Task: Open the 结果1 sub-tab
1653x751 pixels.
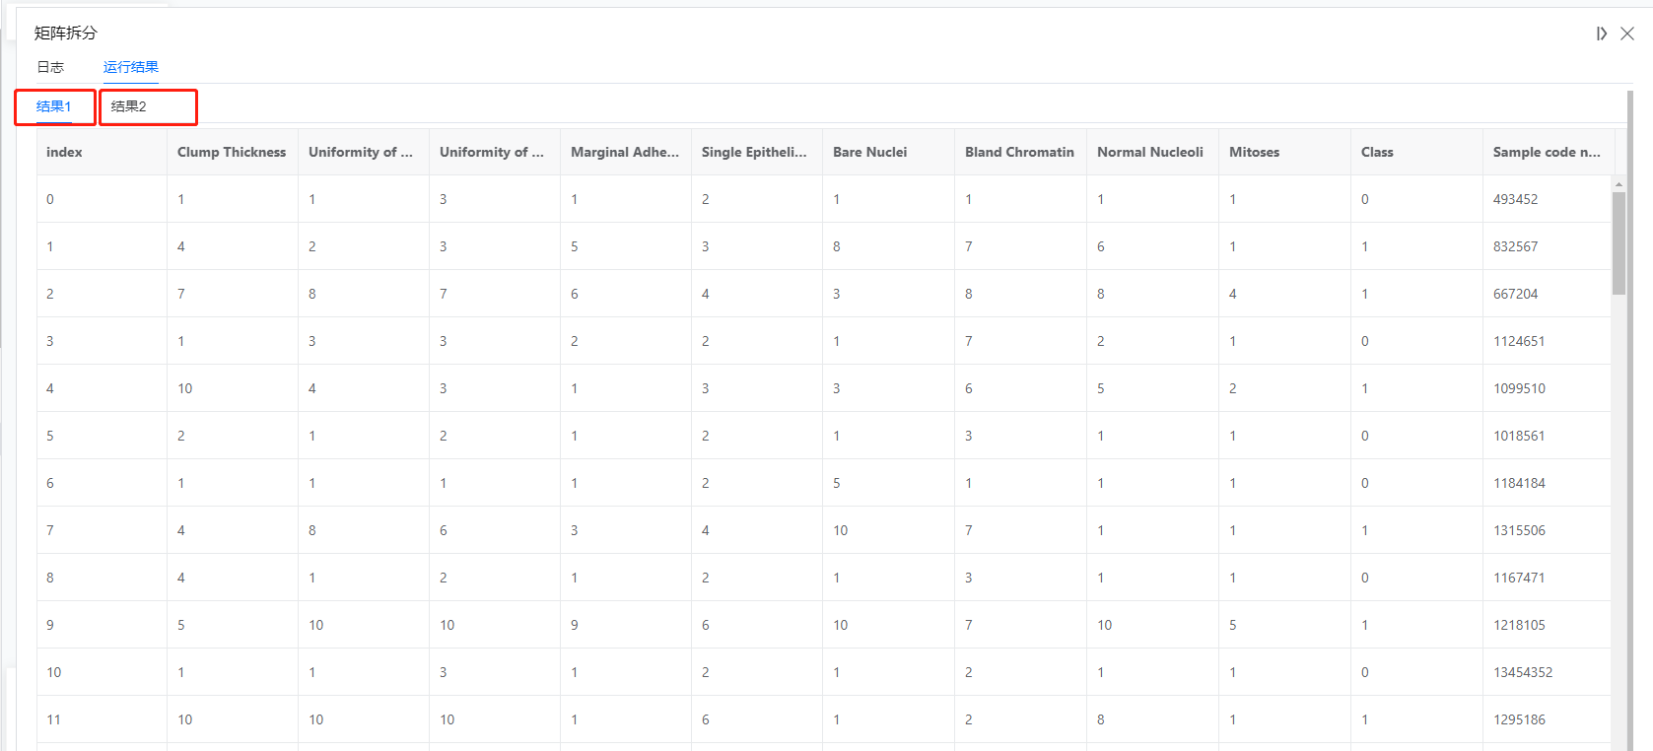Action: tap(54, 106)
